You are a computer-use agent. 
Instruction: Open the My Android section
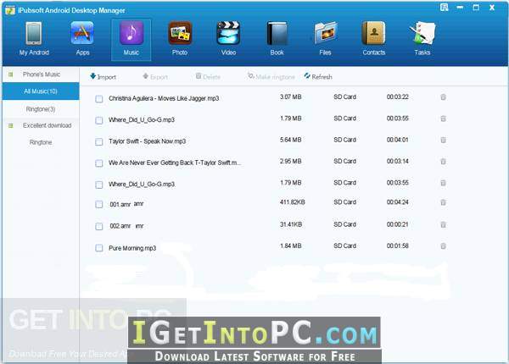tap(34, 39)
